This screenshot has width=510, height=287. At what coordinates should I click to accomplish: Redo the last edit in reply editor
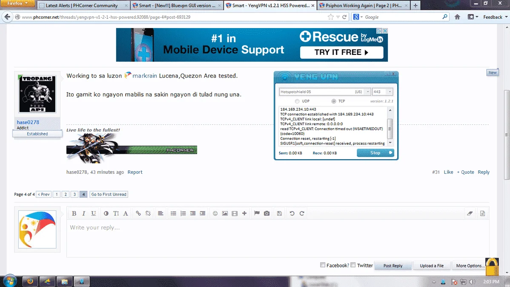tap(302, 213)
